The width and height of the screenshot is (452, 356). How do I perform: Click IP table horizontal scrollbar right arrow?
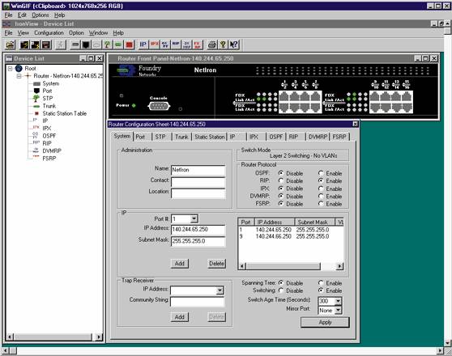tap(339, 266)
